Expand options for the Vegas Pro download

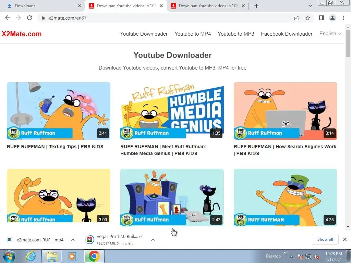point(153,240)
